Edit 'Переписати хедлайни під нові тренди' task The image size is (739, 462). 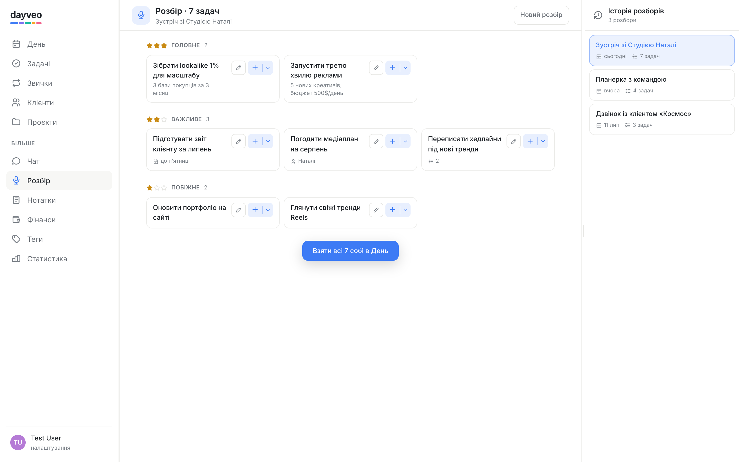click(514, 141)
